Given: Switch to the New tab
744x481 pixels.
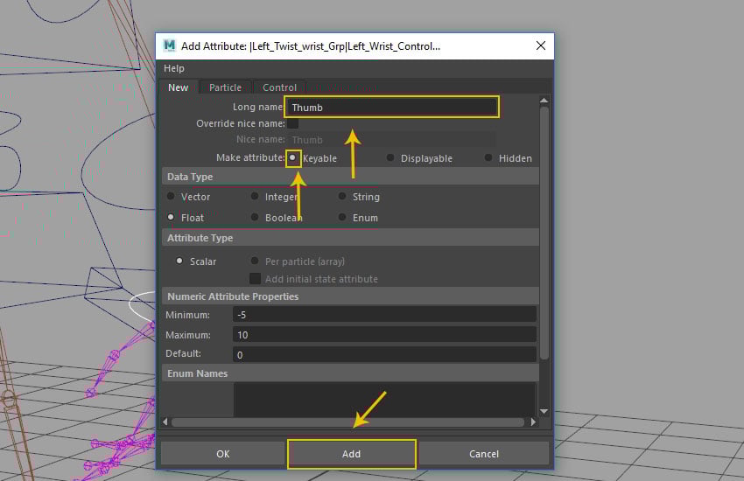Looking at the screenshot, I should click(x=178, y=87).
